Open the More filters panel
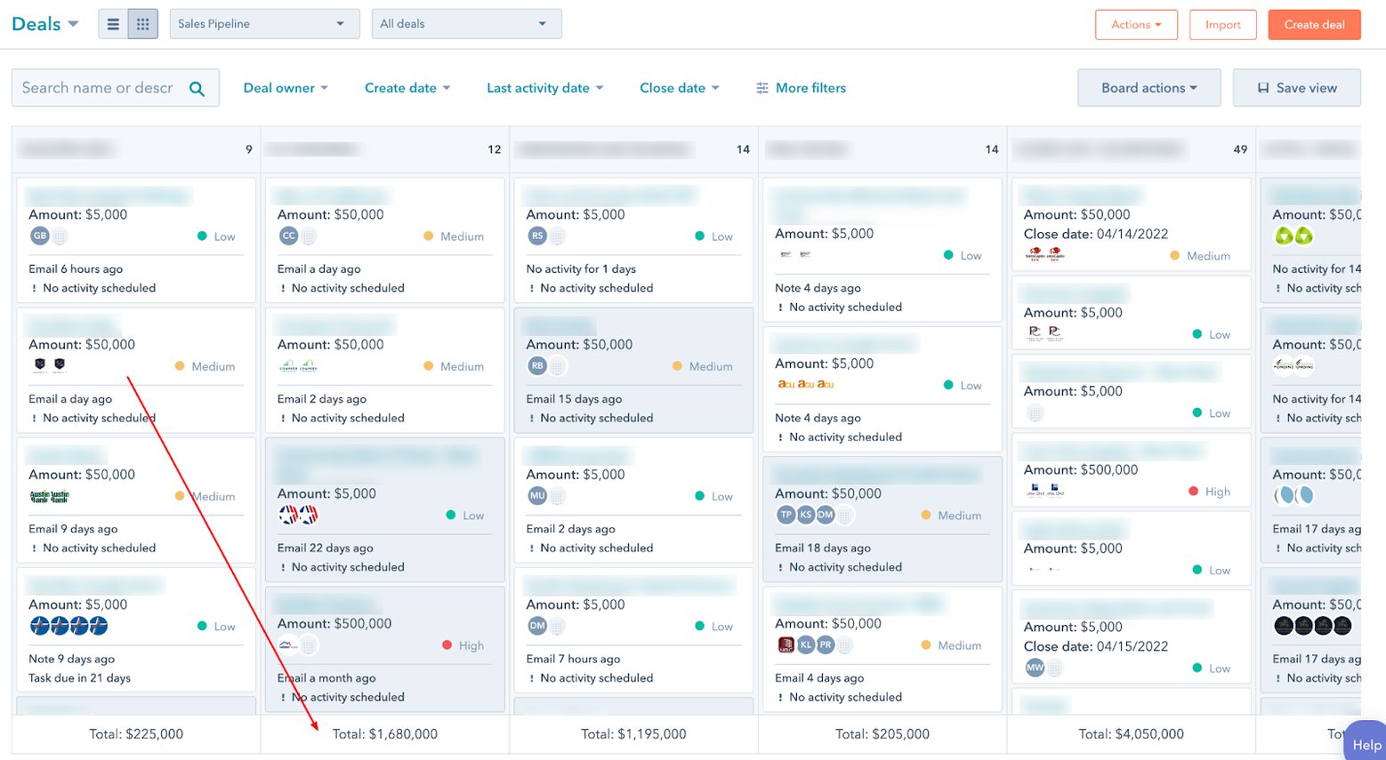The image size is (1386, 760). 800,87
